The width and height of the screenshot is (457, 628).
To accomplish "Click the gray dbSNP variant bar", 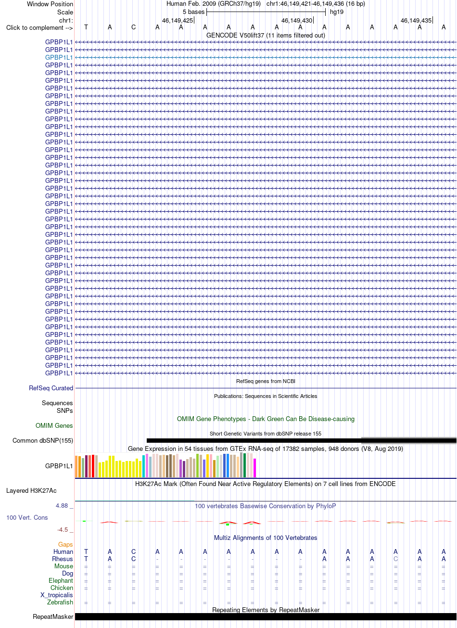I will tap(409, 440).
